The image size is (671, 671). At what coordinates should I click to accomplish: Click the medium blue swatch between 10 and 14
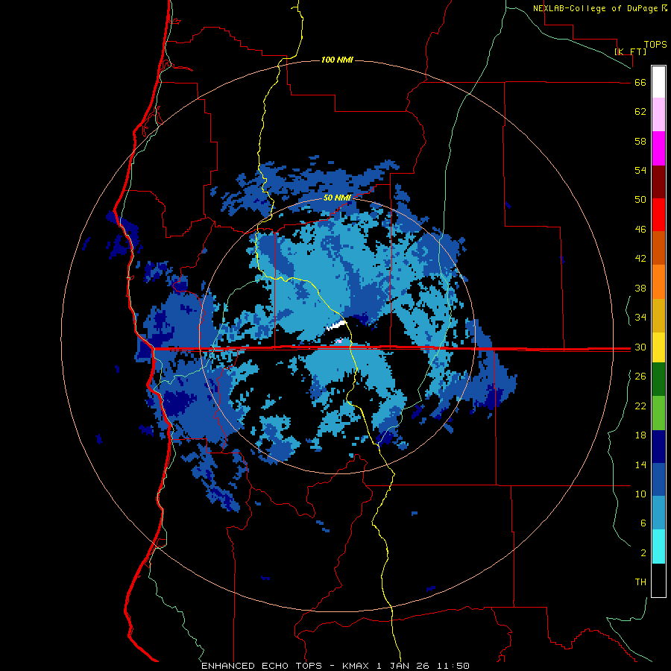click(x=658, y=479)
